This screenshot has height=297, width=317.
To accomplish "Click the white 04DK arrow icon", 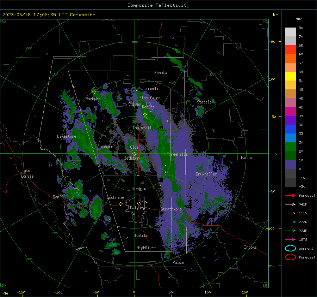I will (x=290, y=204).
